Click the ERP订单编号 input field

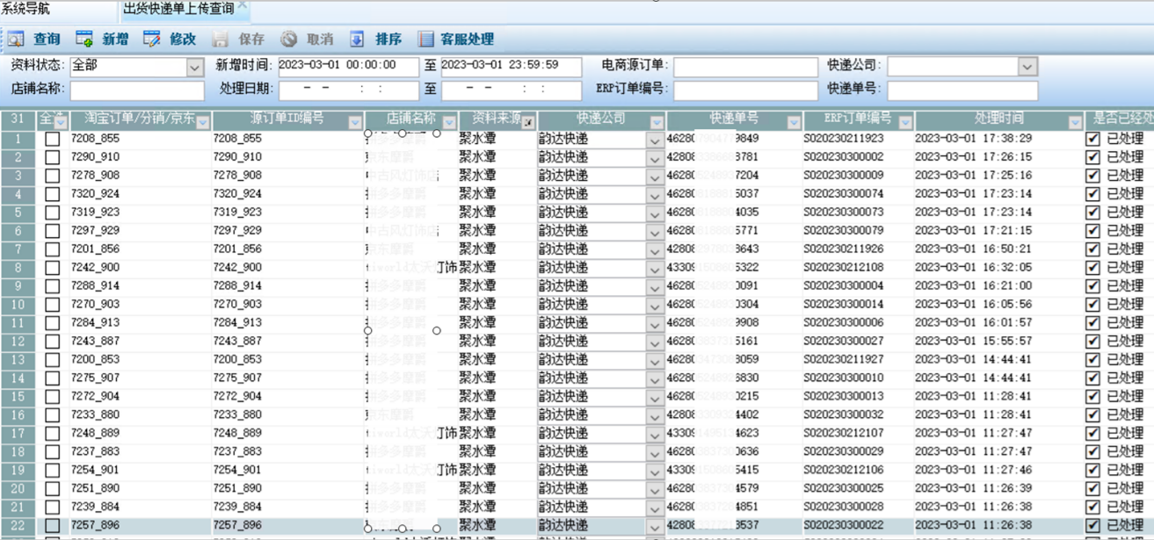click(x=745, y=90)
